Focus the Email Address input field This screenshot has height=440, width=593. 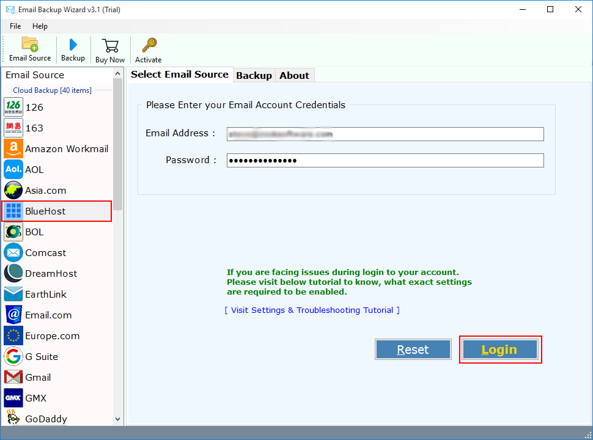coord(385,134)
